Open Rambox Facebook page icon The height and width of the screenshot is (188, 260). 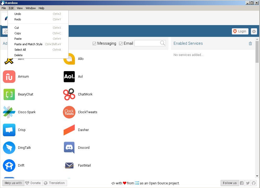242,183
